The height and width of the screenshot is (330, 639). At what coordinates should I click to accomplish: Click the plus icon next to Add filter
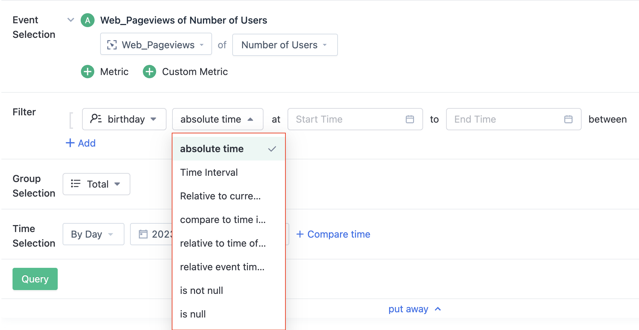pos(70,143)
